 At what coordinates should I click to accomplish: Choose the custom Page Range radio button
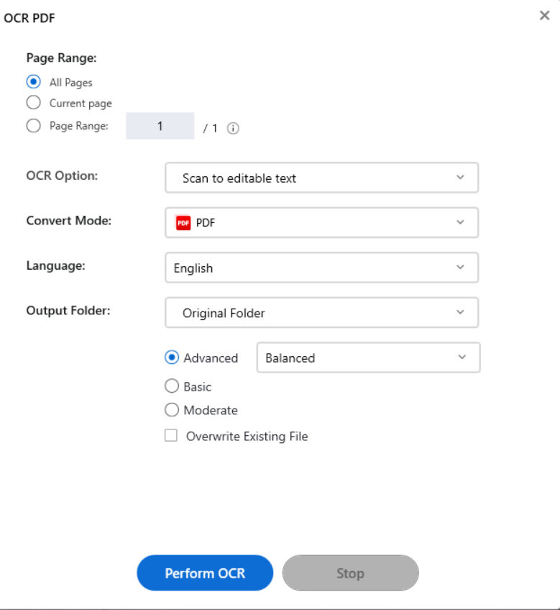(33, 126)
